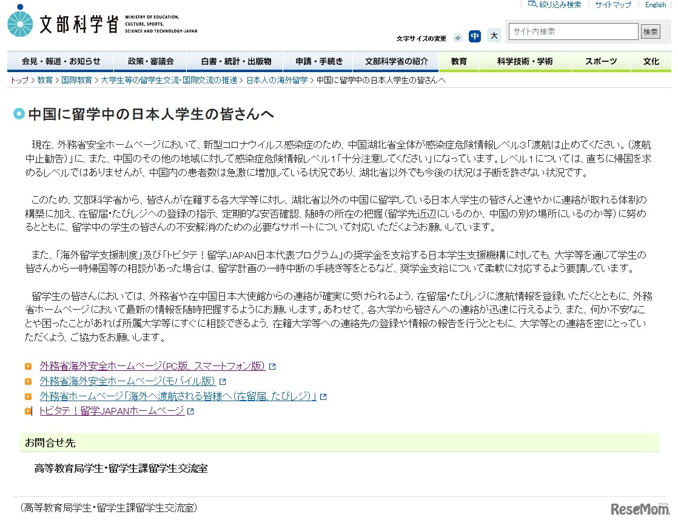Click external-link icon beside 外務省海外安全ホームページ(PC版)
Screen dimensions: 678x523
272,366
